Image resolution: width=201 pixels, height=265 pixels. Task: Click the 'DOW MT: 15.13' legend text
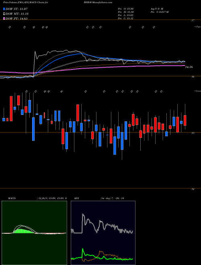click(17, 14)
